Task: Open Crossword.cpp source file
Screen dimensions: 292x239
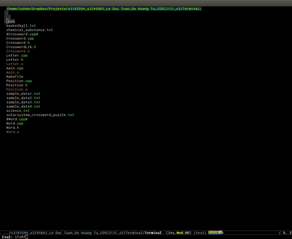Action: click(x=20, y=38)
